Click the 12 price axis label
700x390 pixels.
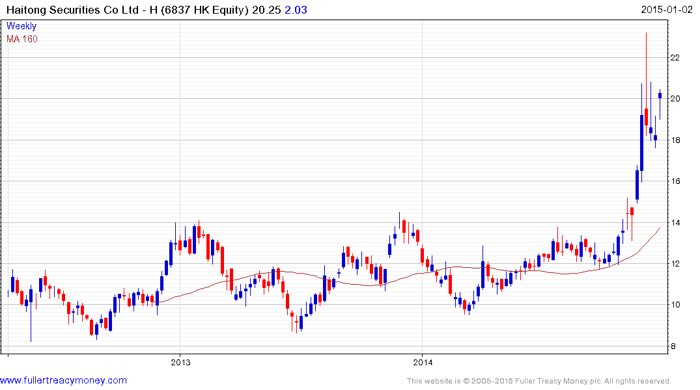click(x=675, y=263)
